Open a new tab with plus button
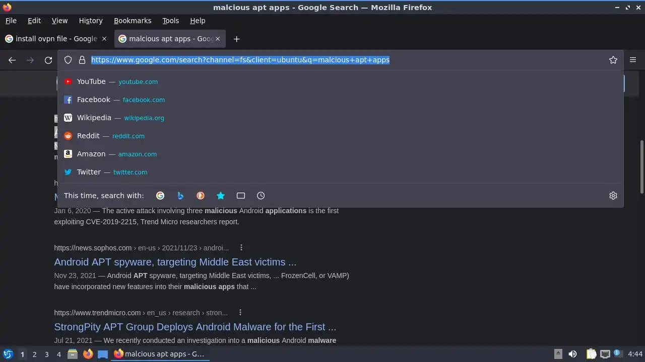The width and height of the screenshot is (645, 362). (236, 39)
